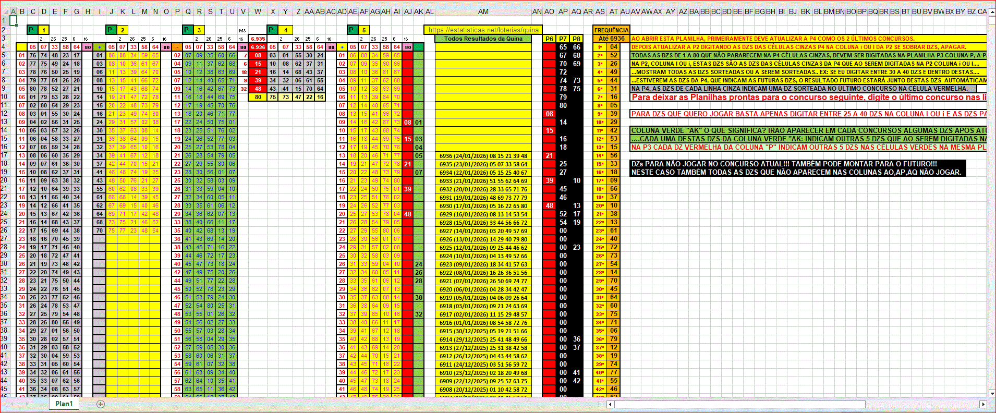Click vertical scrollbar down arrow

click(991, 393)
